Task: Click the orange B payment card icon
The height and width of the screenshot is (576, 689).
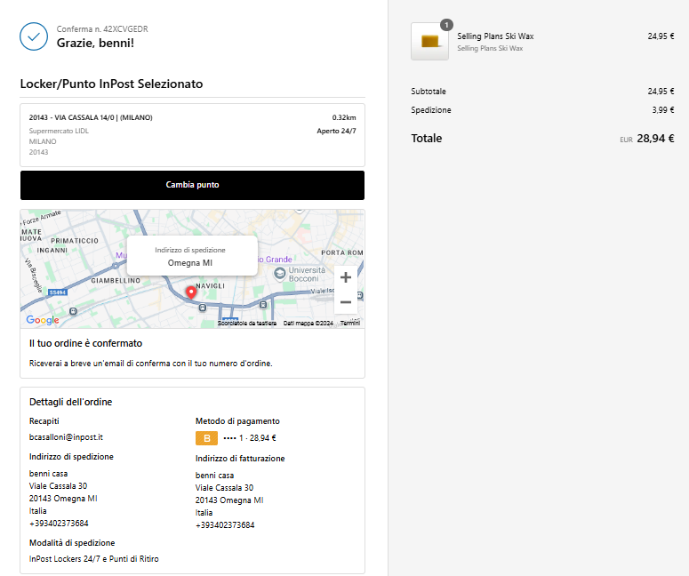Action: click(206, 438)
